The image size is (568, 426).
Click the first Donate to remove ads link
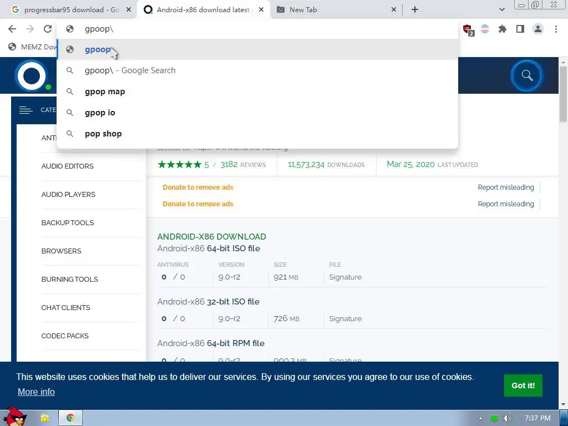pyautogui.click(x=198, y=187)
